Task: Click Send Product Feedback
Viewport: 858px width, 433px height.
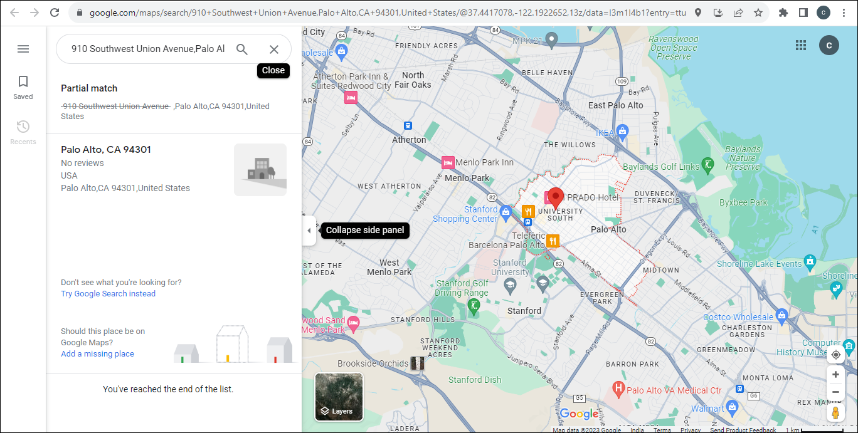Action: (743, 430)
